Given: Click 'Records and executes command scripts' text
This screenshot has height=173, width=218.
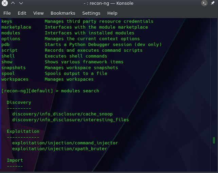Looking at the screenshot, I should coord(94,50).
